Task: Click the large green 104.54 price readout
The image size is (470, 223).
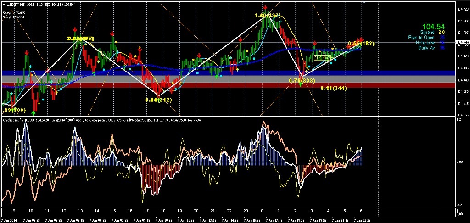Action: click(433, 27)
